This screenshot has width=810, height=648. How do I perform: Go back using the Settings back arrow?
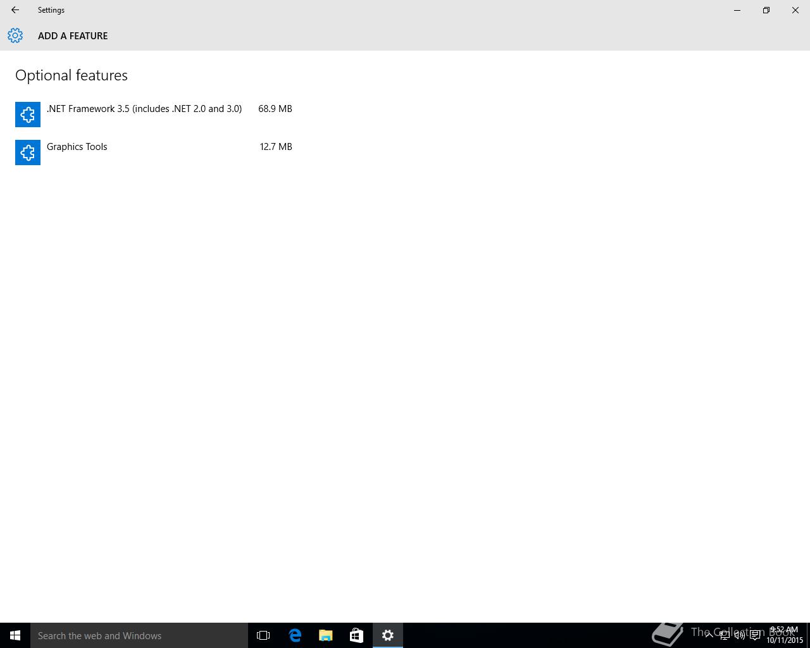15,10
